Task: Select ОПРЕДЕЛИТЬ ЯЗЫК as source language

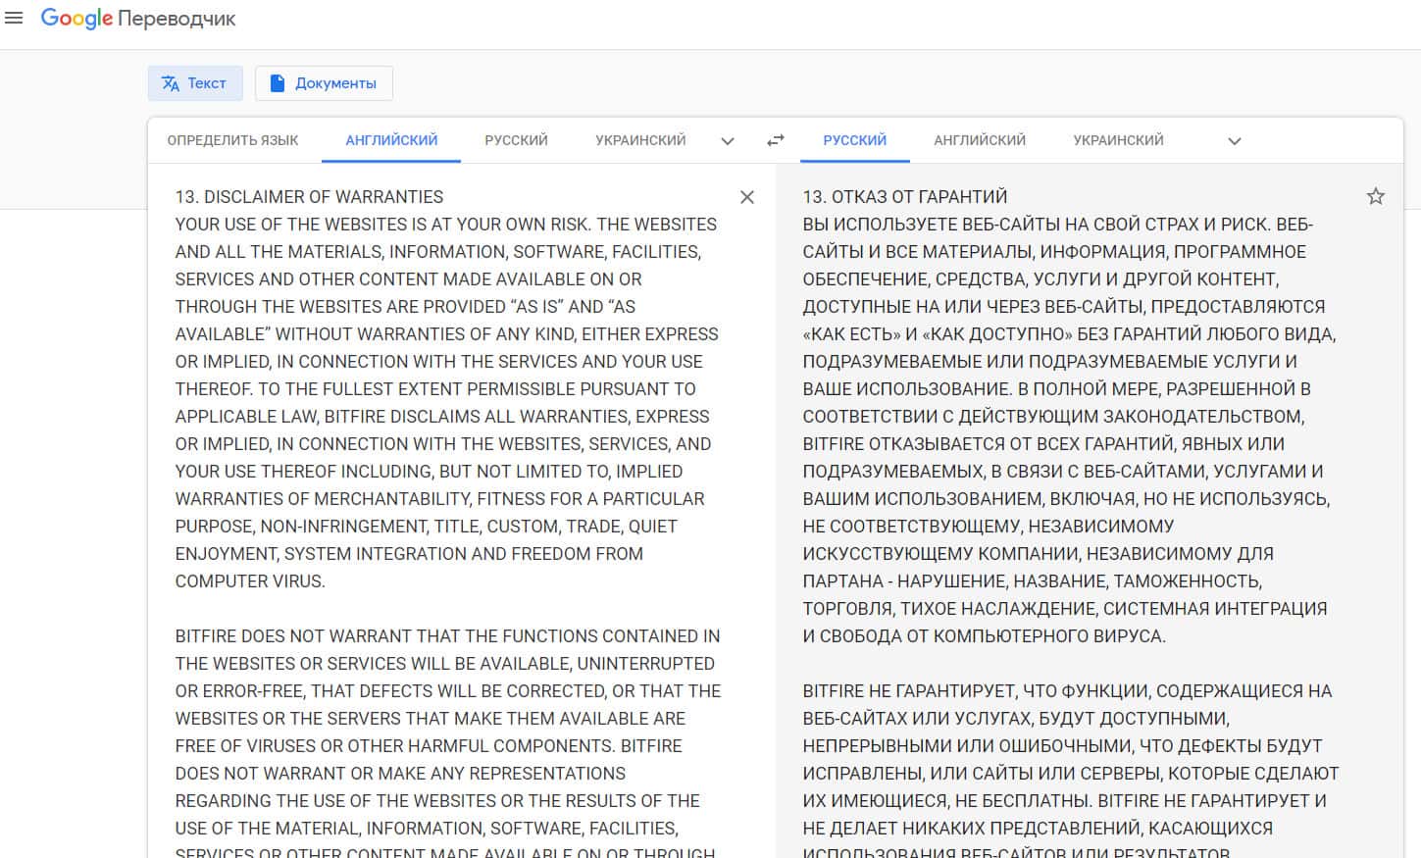Action: pos(232,140)
